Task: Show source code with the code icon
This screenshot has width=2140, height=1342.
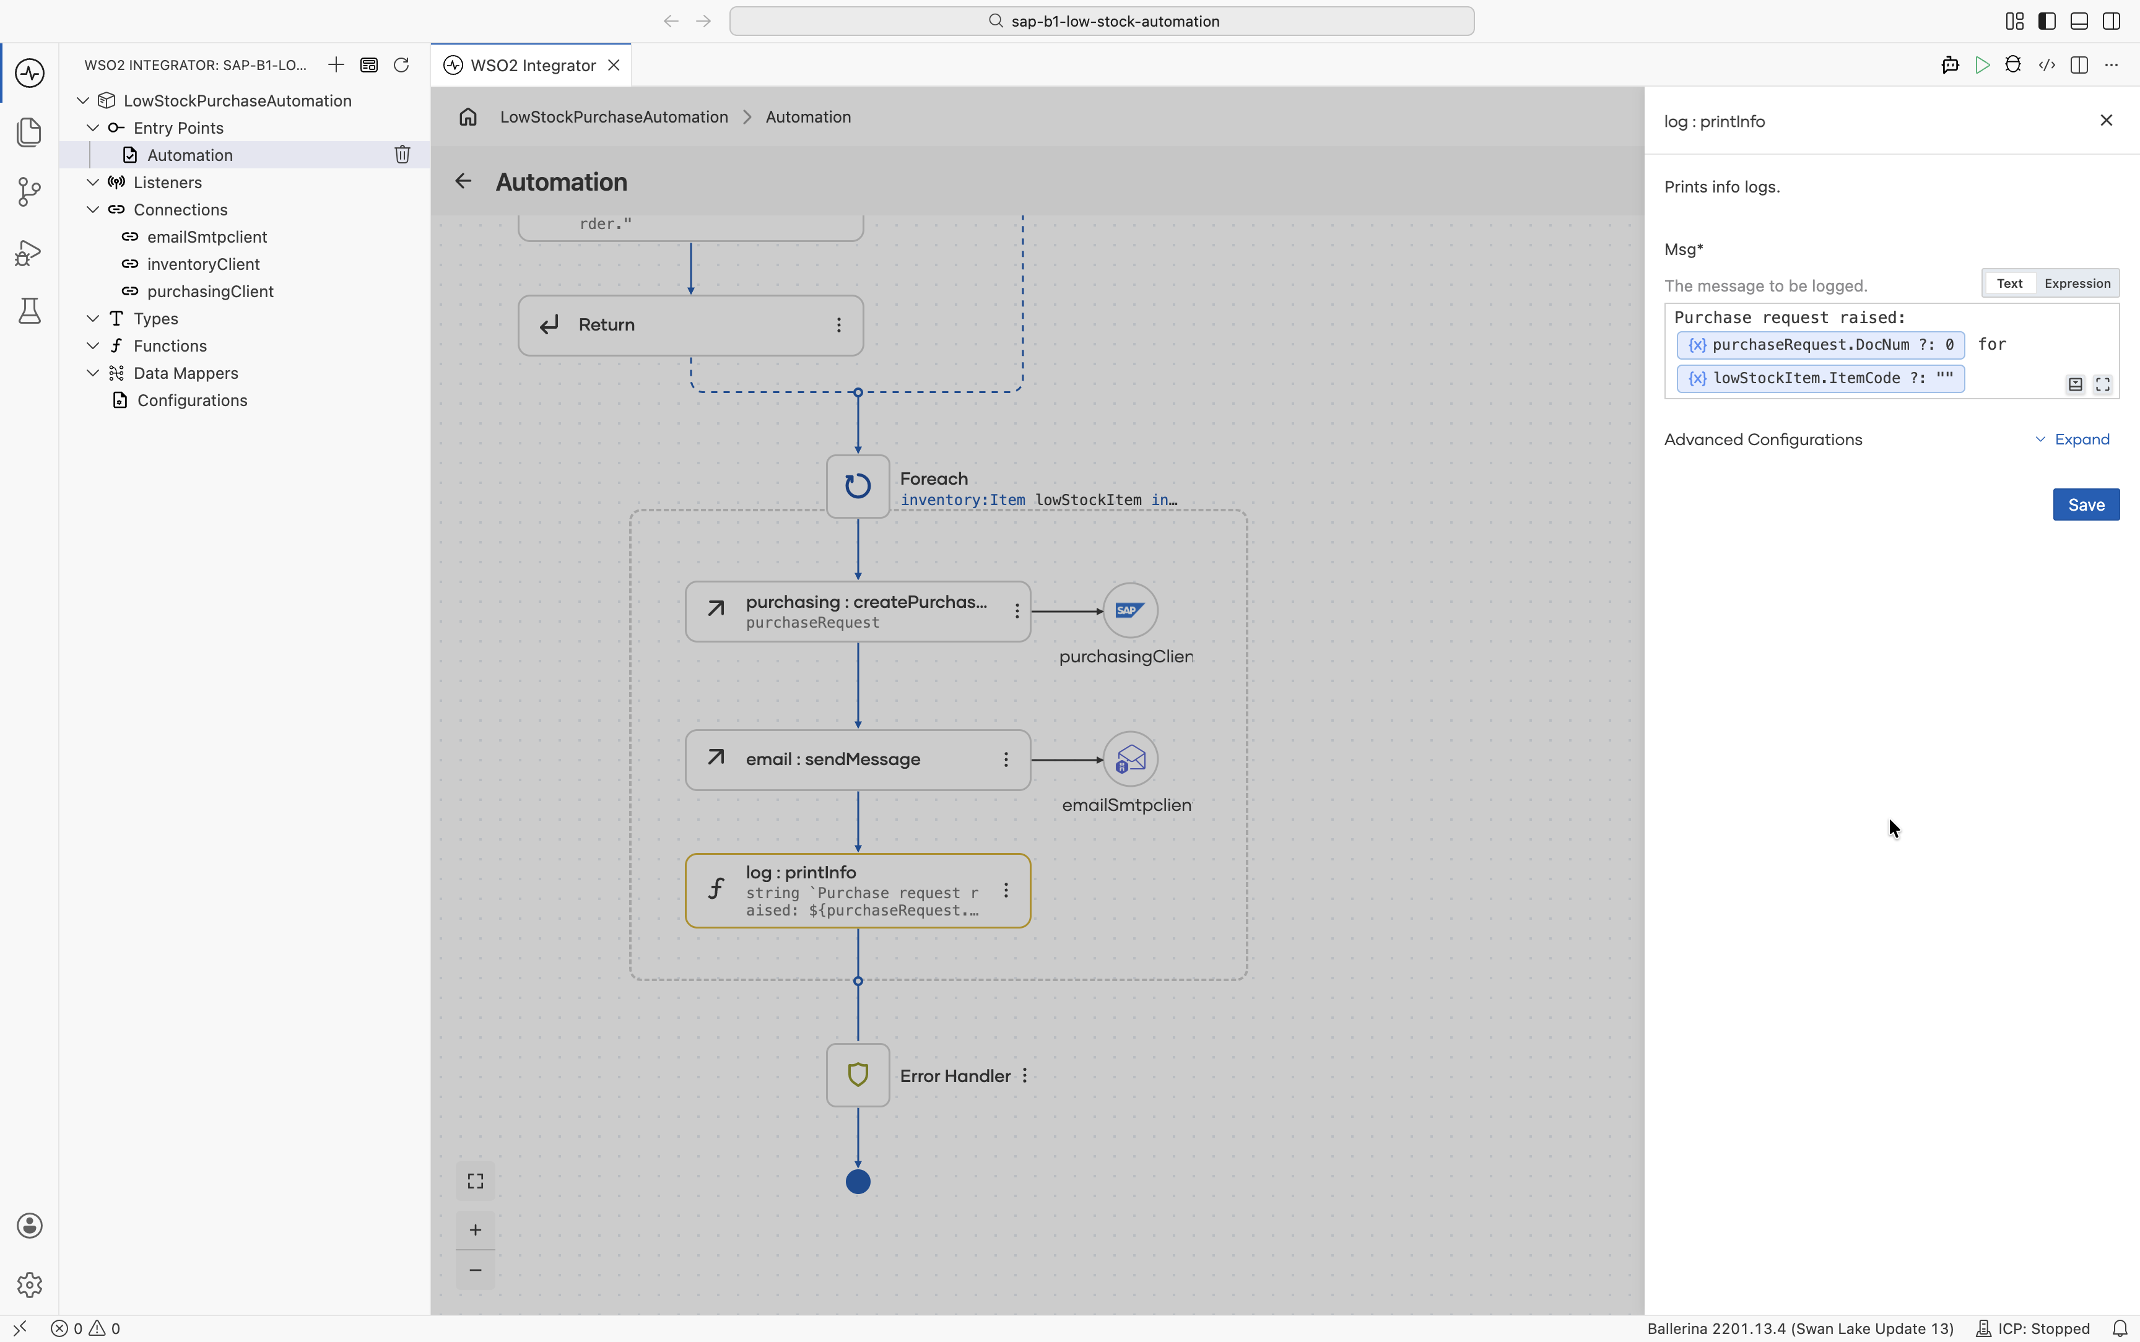Action: click(x=2046, y=65)
